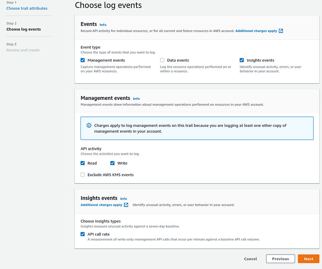Click the Next button
Image resolution: width=322 pixels, height=269 pixels.
pos(308,259)
